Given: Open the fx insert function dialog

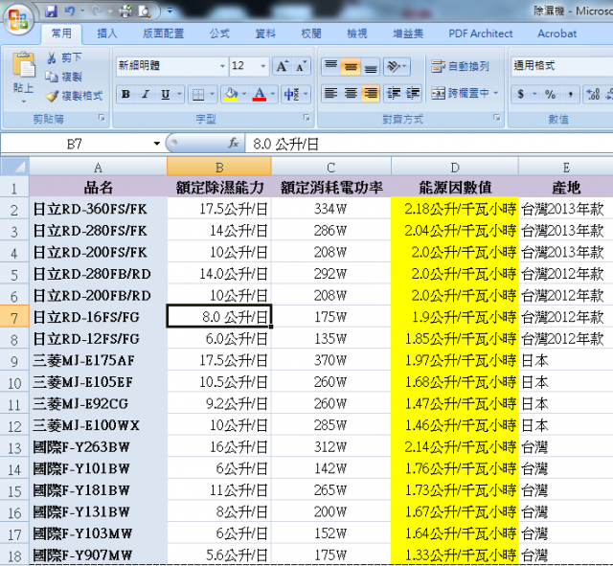Looking at the screenshot, I should [234, 144].
